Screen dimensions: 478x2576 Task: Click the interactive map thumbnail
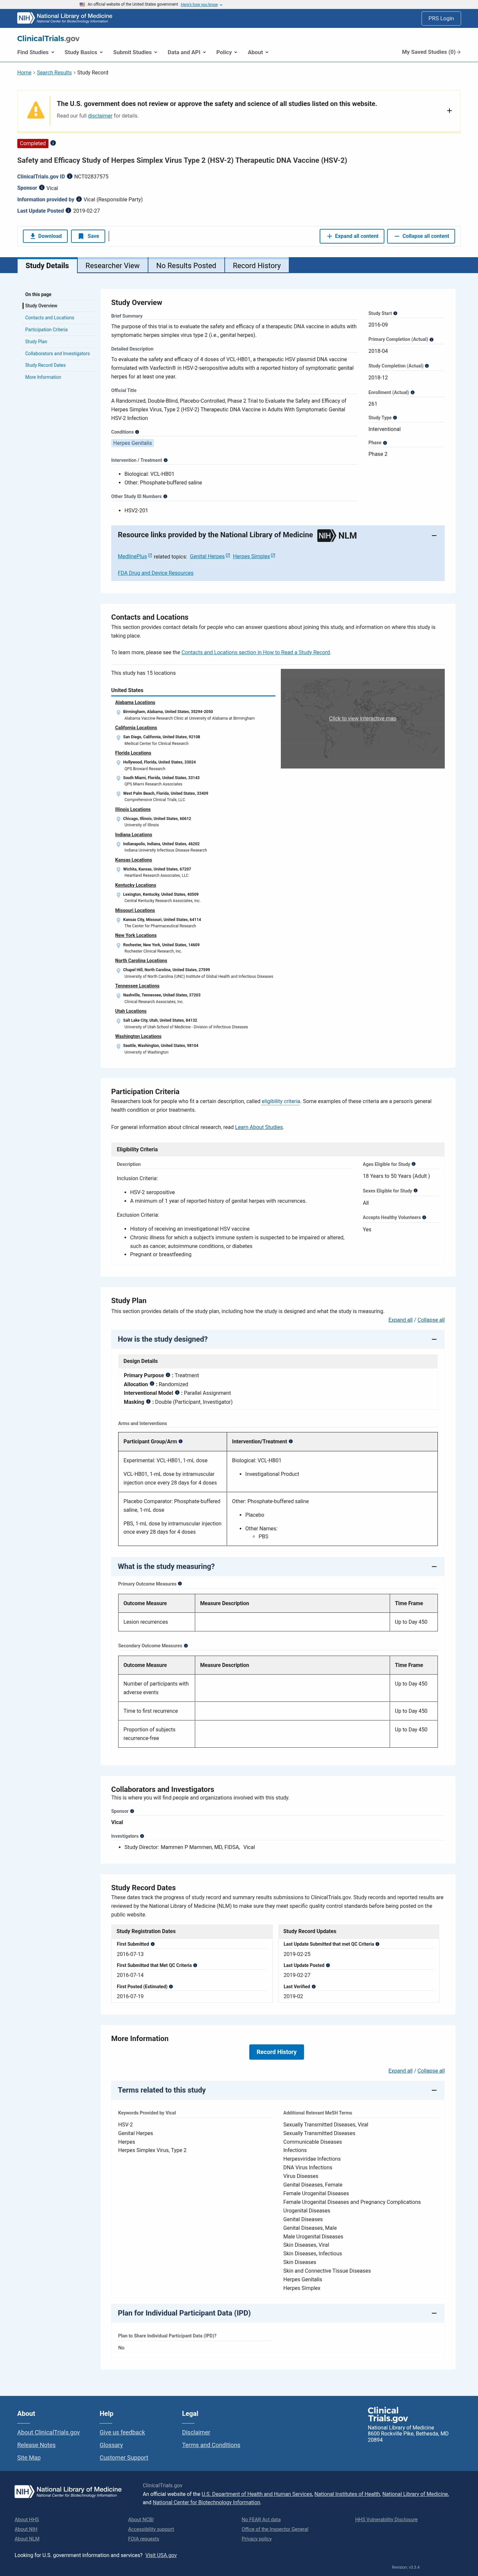click(x=362, y=718)
